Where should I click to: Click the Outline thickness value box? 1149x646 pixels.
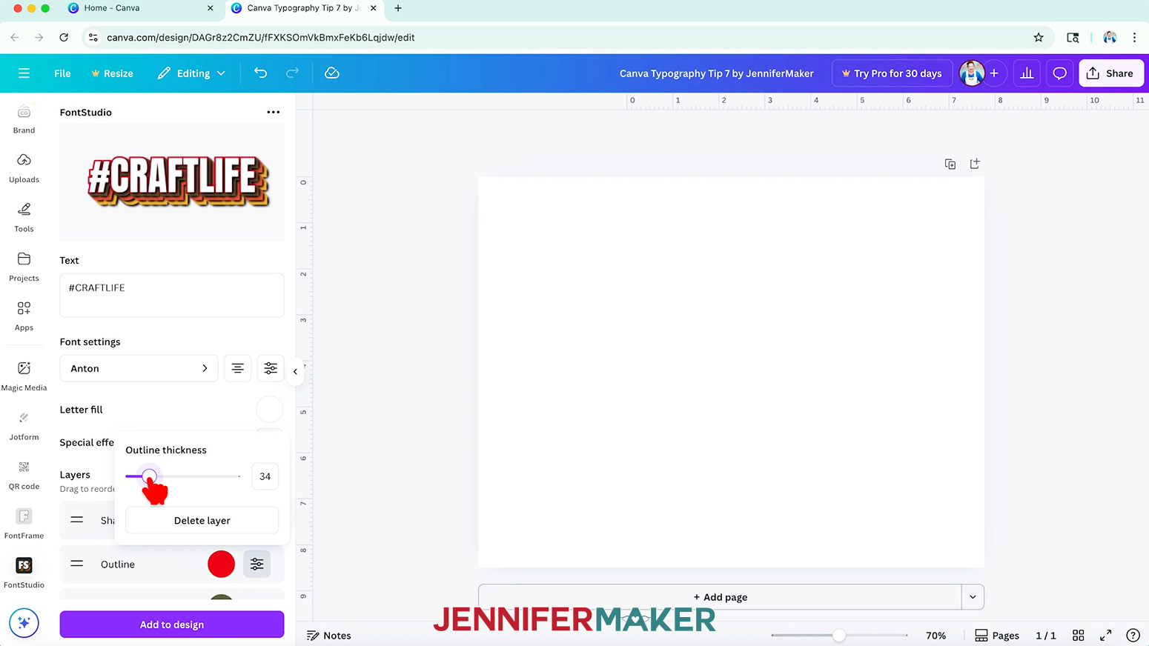point(265,476)
